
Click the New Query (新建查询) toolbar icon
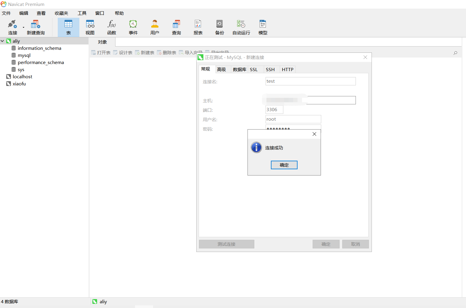point(36,27)
